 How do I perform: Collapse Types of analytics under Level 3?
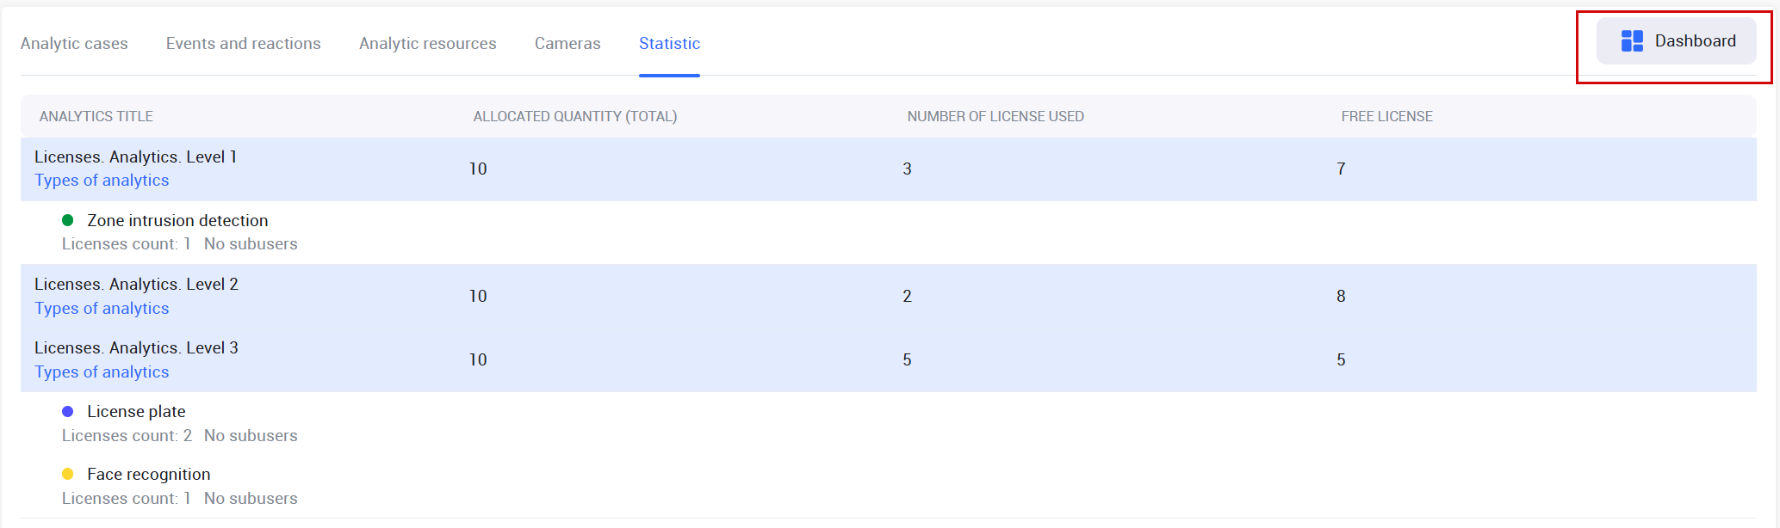click(x=102, y=372)
